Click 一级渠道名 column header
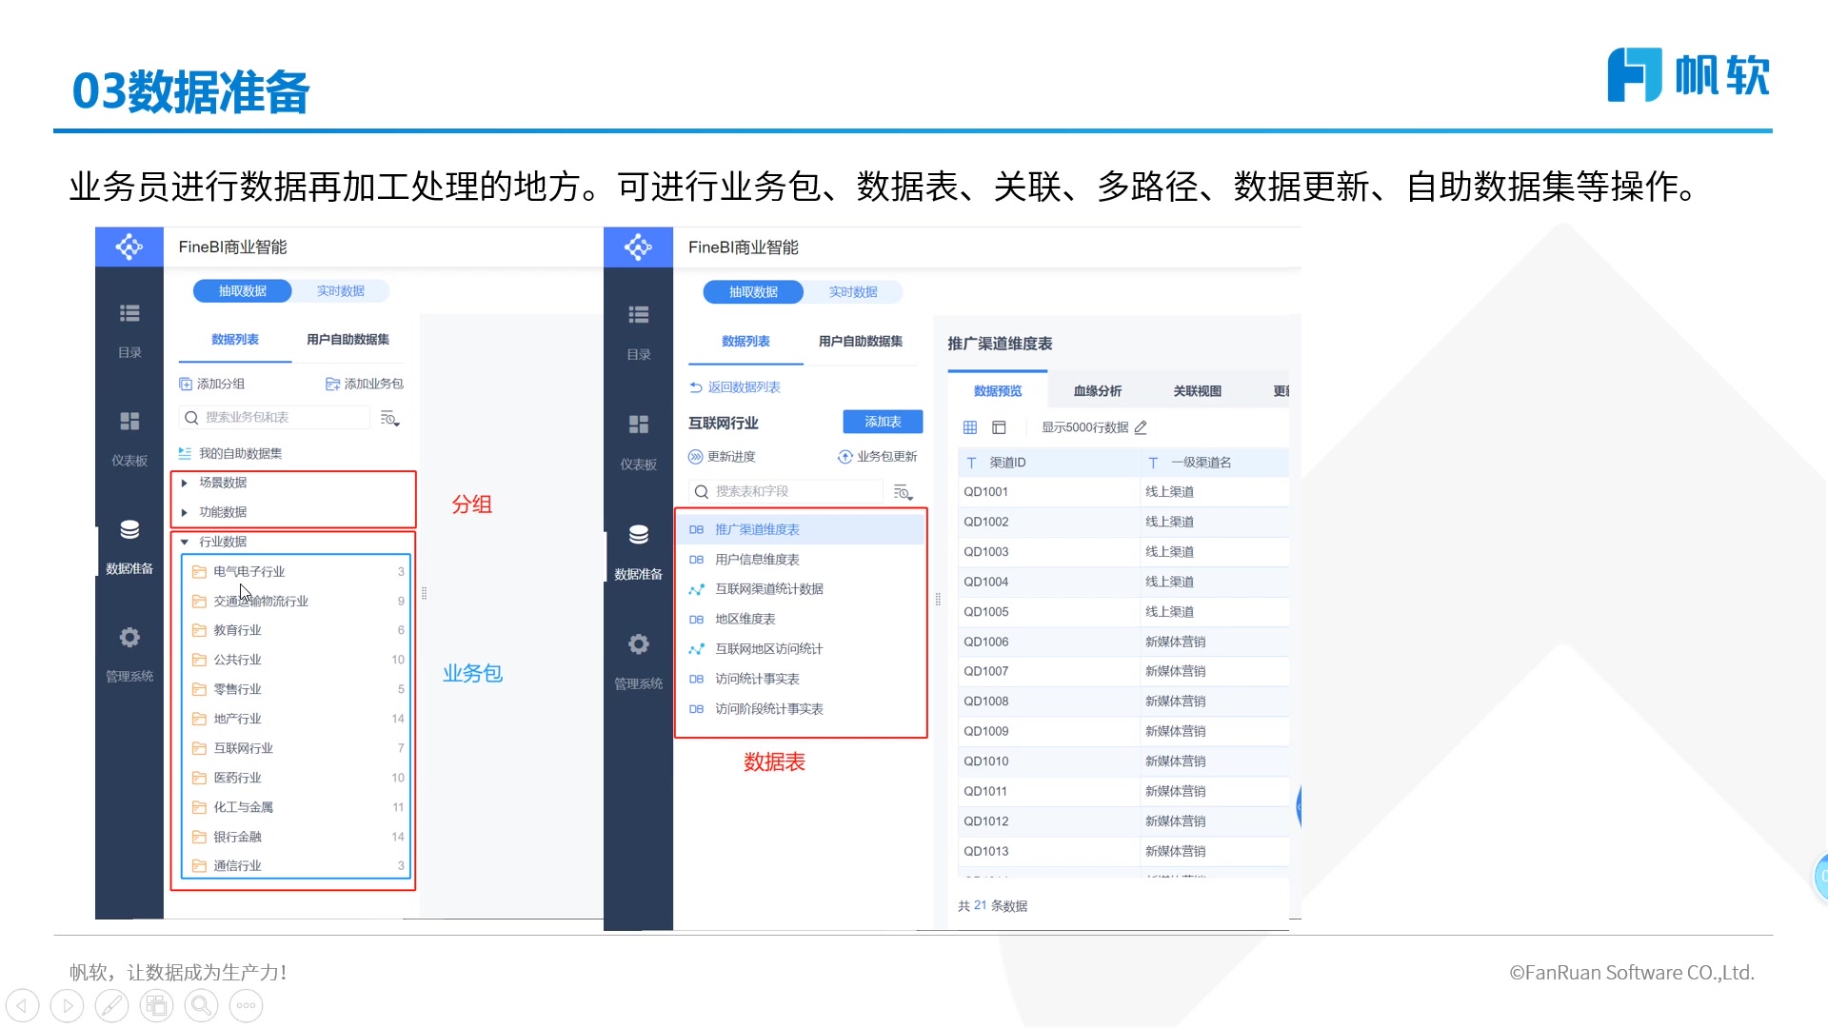 (x=1215, y=463)
